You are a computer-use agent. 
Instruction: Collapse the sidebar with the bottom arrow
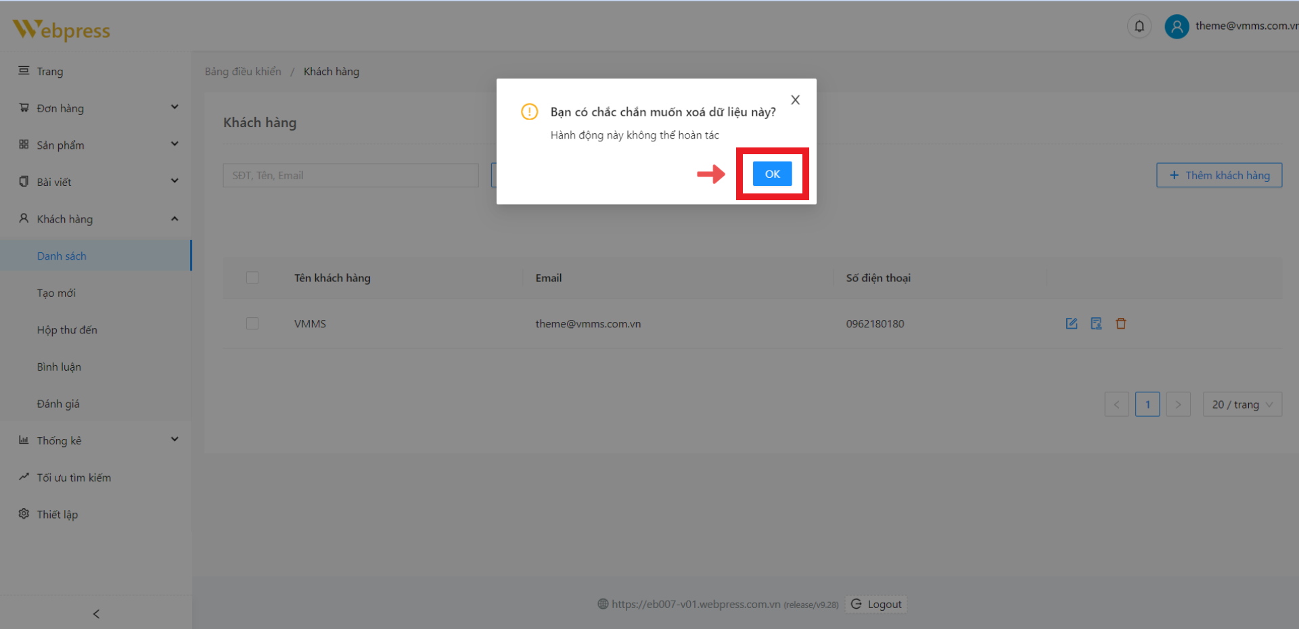(96, 613)
